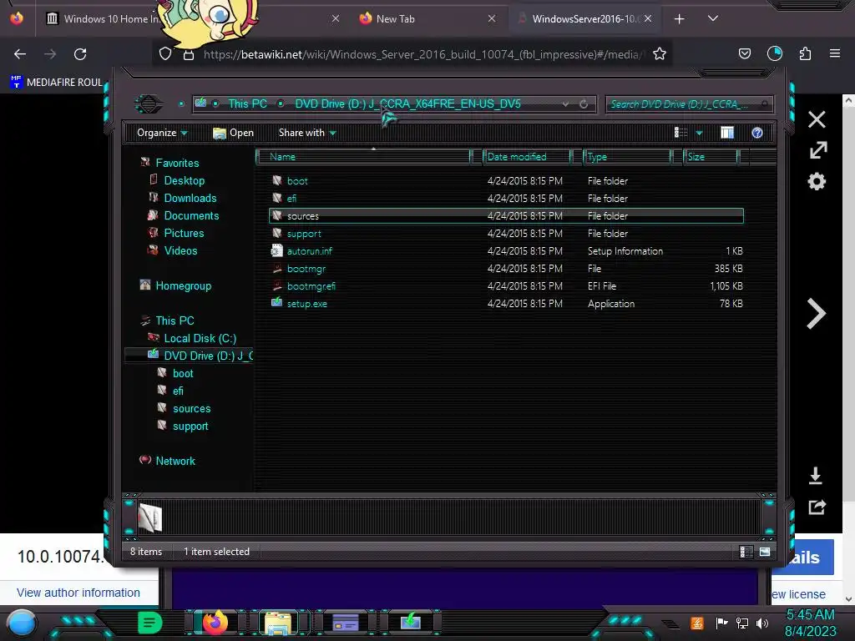The width and height of the screenshot is (855, 641).
Task: Sort by the Date modified column
Action: coord(528,156)
